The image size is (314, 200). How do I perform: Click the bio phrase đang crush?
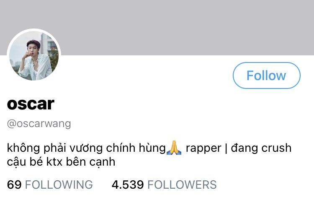tap(261, 148)
